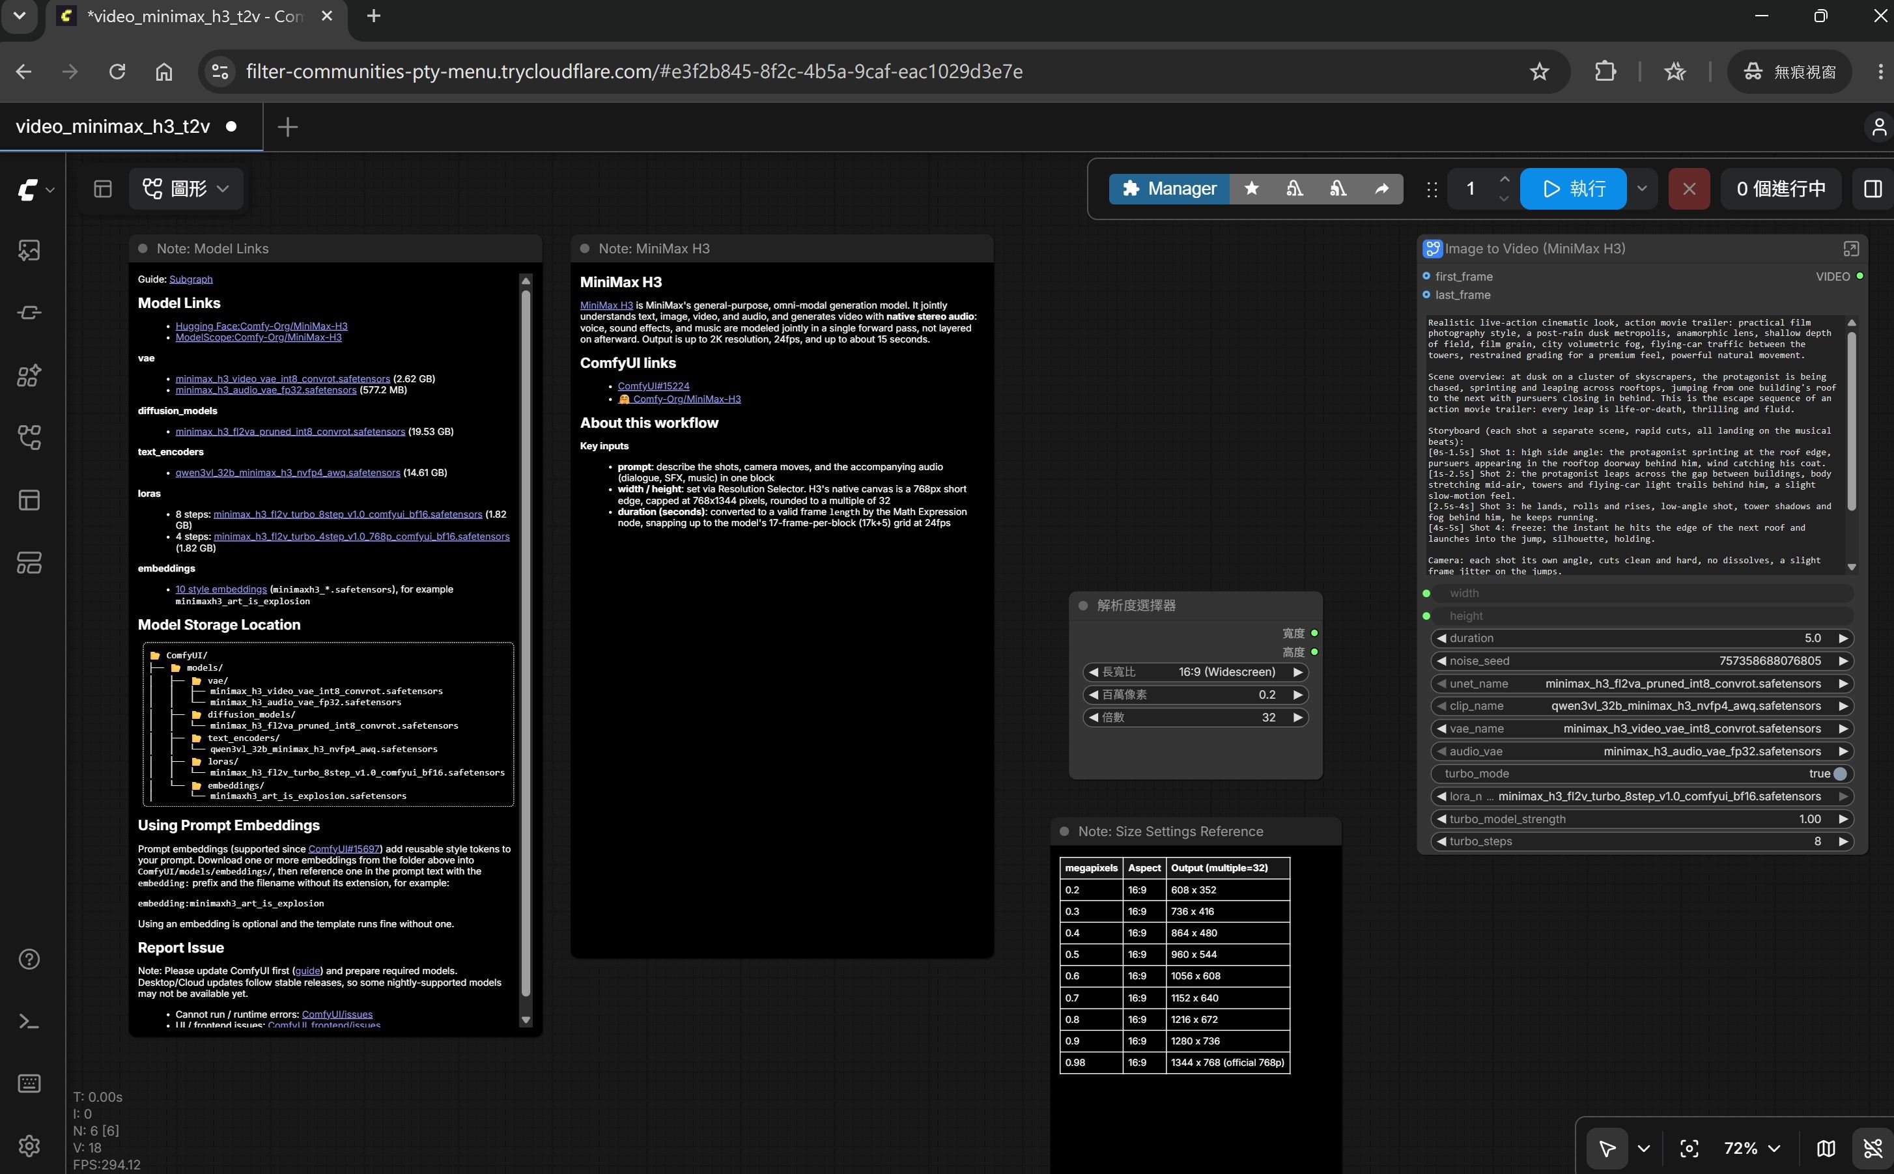Open the assets image icon in the sidebar
The width and height of the screenshot is (1894, 1174).
coord(29,250)
